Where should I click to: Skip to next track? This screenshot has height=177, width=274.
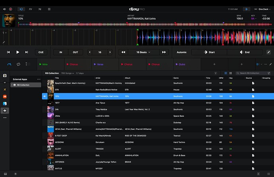[x=27, y=52]
